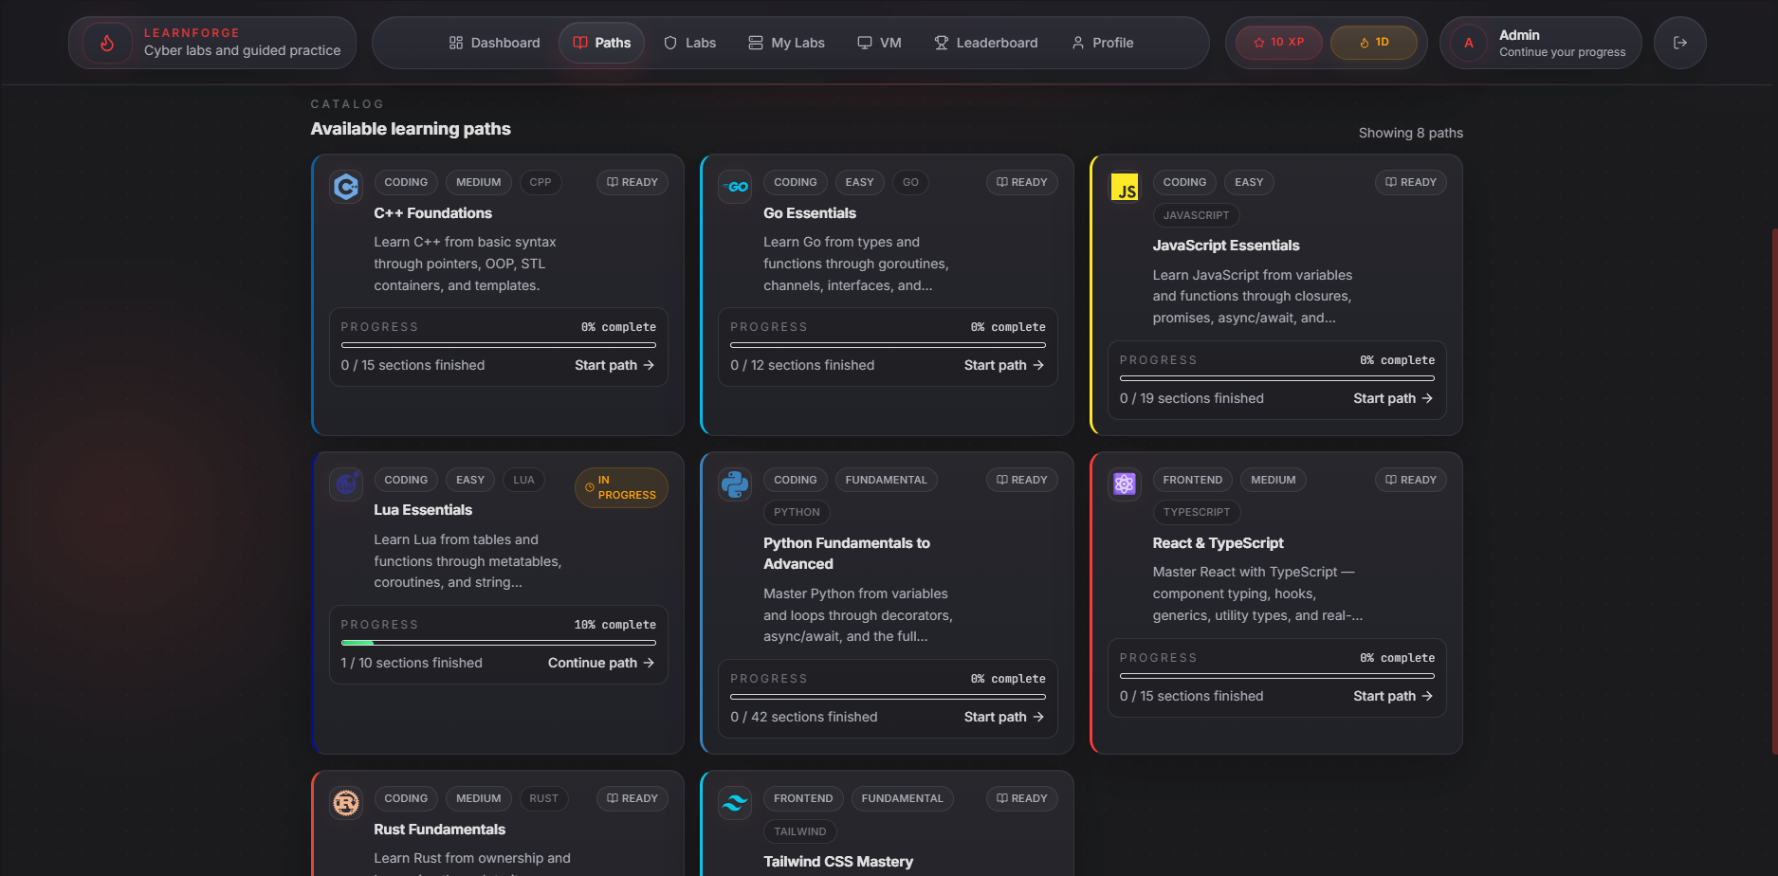The width and height of the screenshot is (1778, 876).
Task: Click the CPP tag on C++ card
Action: point(541,182)
